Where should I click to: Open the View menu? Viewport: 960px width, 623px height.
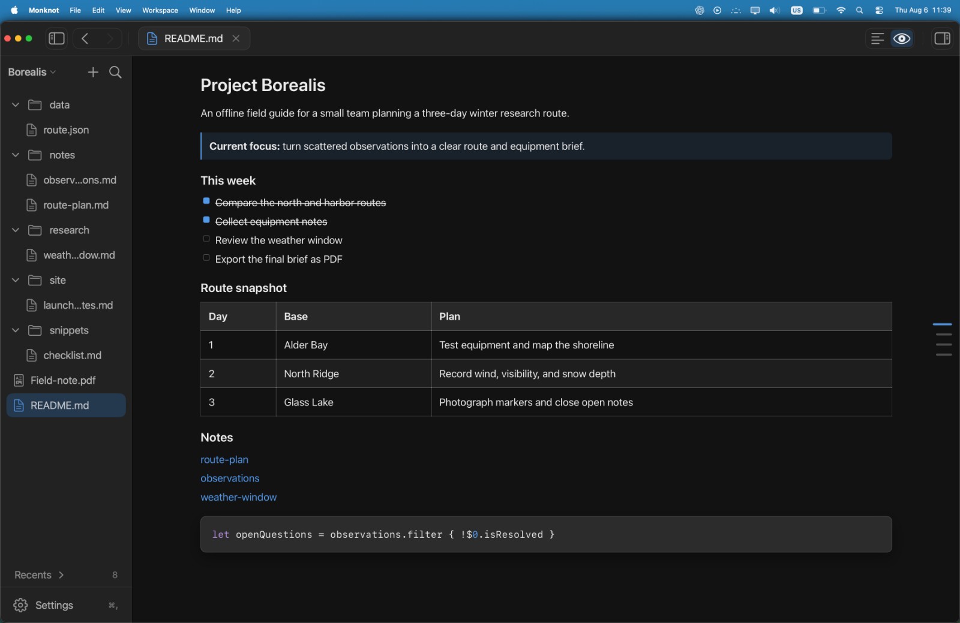[124, 10]
